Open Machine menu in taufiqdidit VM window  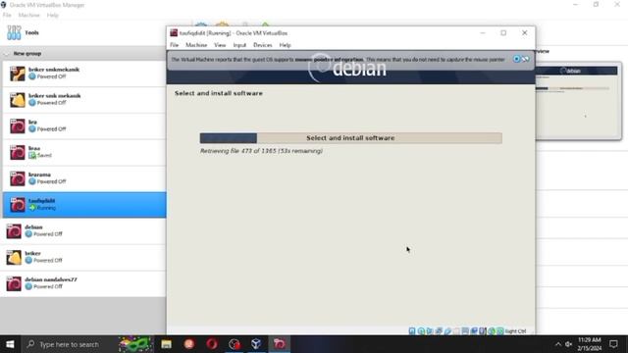196,45
